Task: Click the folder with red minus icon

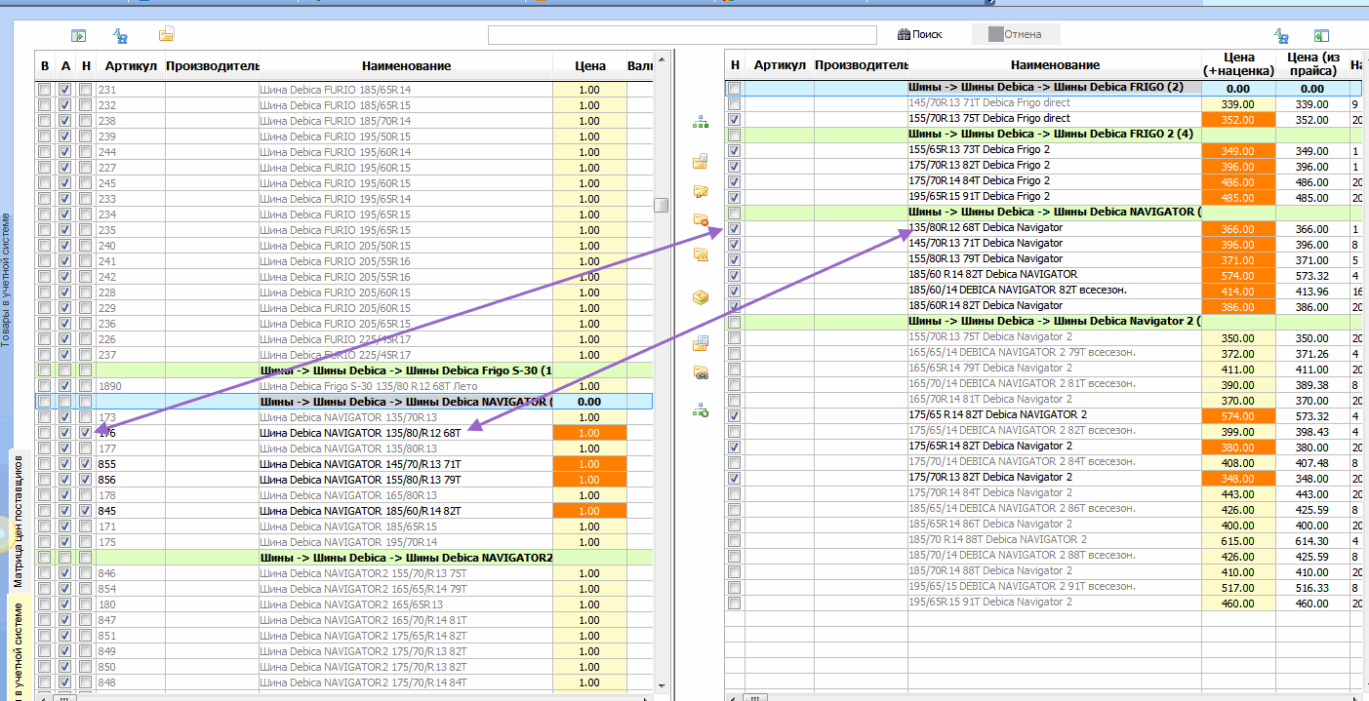Action: (x=701, y=220)
